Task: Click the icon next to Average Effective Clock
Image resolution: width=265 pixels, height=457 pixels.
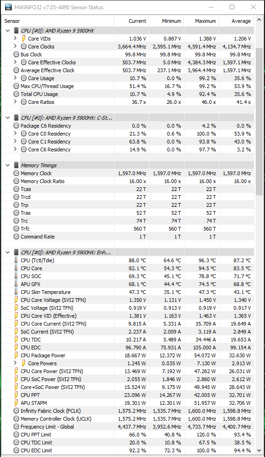Action: click(x=16, y=70)
